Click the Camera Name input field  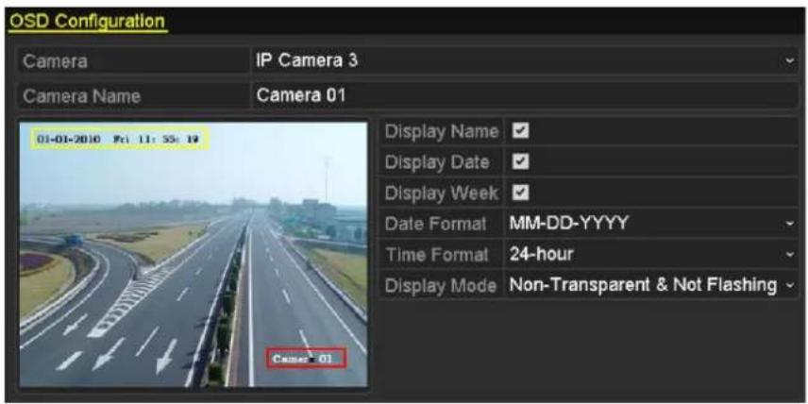(x=525, y=96)
